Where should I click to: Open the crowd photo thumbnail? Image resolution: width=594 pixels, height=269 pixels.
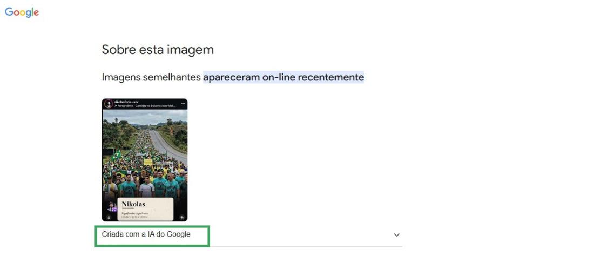coord(145,160)
